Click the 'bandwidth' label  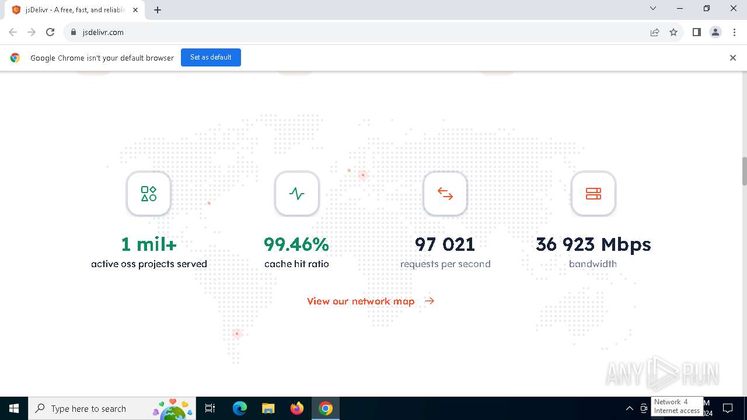point(593,264)
